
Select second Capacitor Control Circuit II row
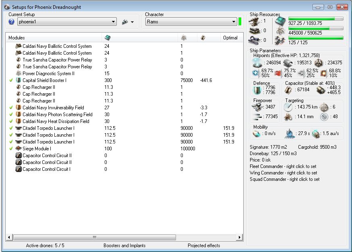[x=124, y=162]
